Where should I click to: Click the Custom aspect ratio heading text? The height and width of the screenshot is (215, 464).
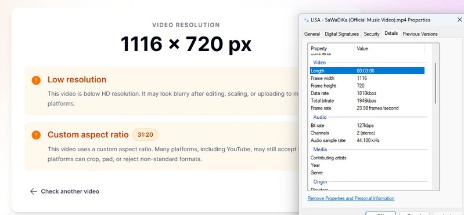pyautogui.click(x=88, y=134)
